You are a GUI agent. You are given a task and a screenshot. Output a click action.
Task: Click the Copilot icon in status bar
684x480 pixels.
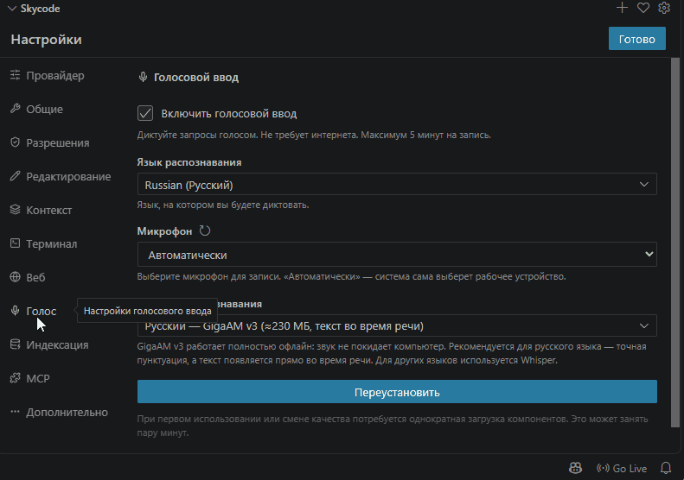575,468
